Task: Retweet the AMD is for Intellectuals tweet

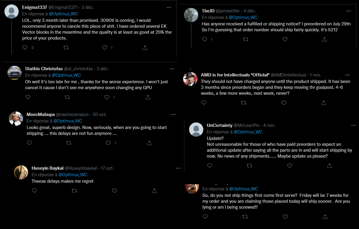Action: click(x=244, y=103)
